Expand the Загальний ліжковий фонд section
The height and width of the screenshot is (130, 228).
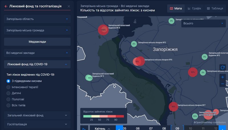pos(37,115)
